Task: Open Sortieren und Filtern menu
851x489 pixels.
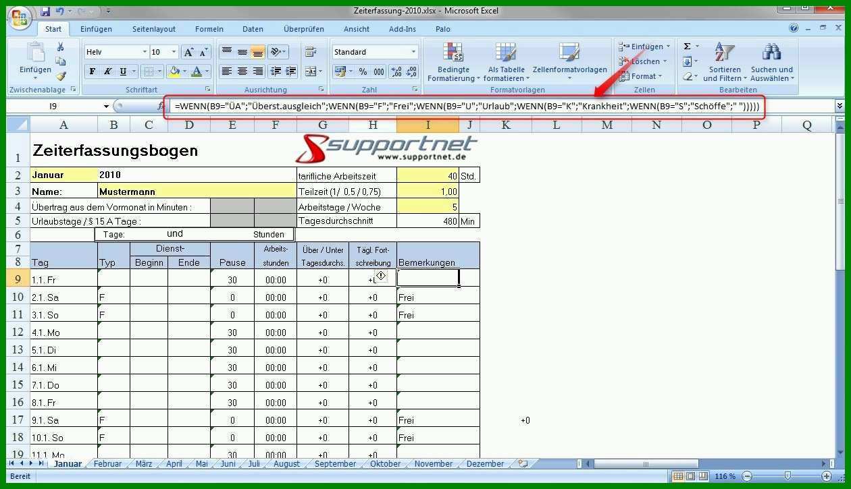Action: point(725,63)
